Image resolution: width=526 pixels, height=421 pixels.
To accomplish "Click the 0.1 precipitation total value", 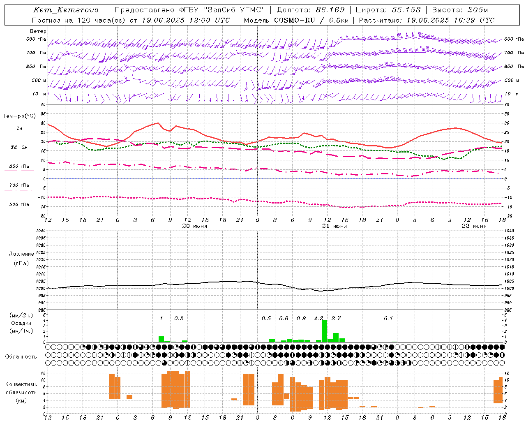I will tap(388, 319).
